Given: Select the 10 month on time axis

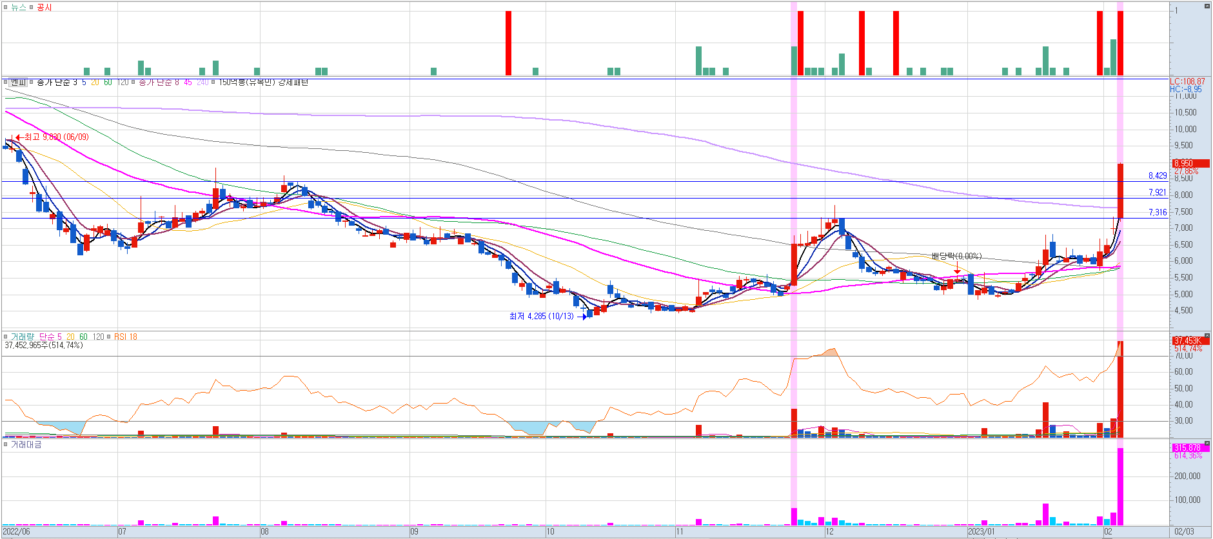Looking at the screenshot, I should 550,531.
